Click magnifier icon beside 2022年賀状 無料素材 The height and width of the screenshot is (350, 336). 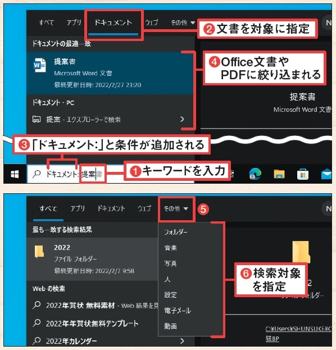(x=37, y=305)
